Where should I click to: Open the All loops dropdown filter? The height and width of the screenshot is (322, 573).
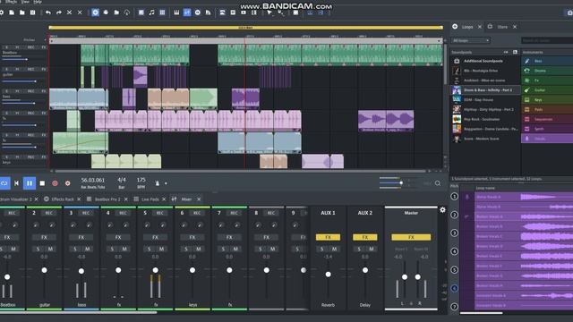pyautogui.click(x=470, y=40)
